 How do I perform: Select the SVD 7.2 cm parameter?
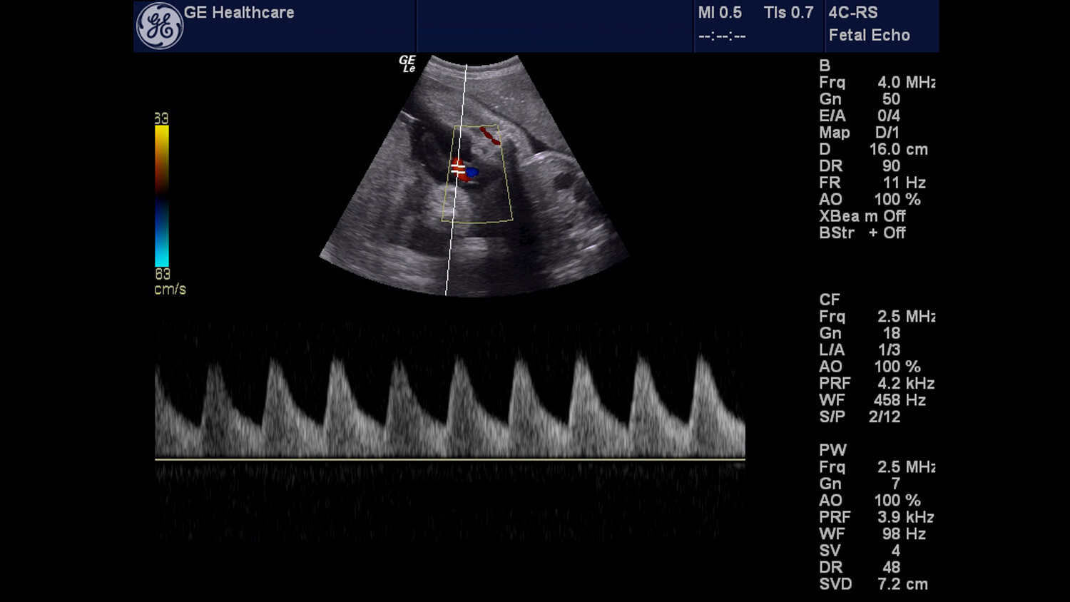click(874, 584)
